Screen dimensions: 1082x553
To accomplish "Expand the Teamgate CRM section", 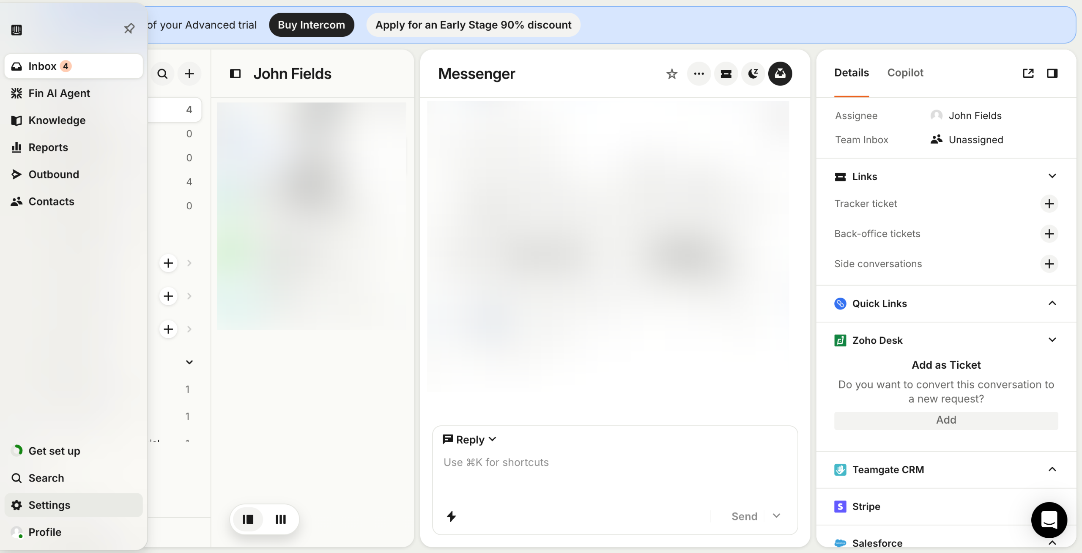I will (x=1052, y=469).
